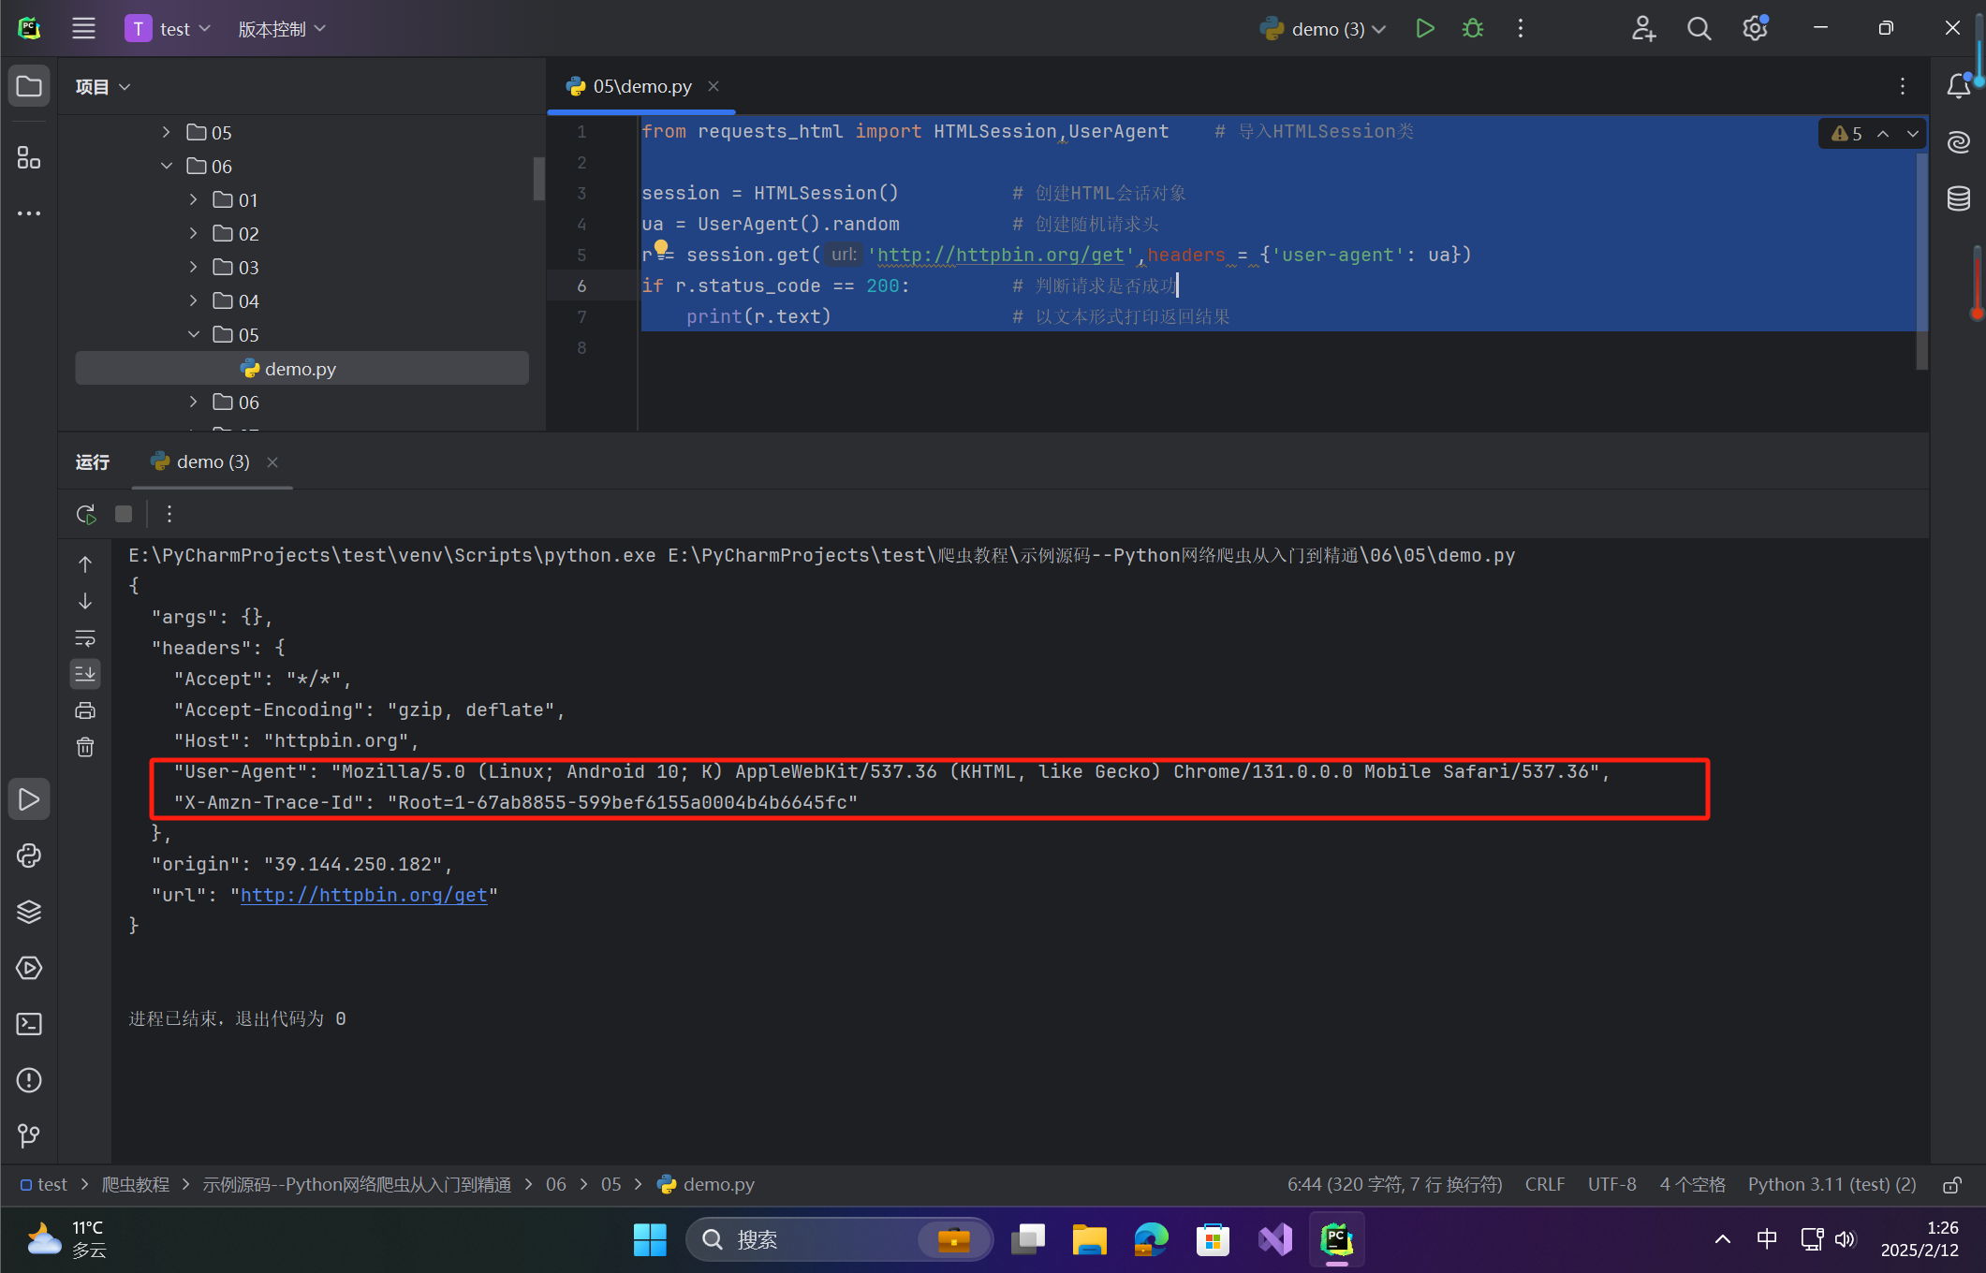Open IDE settings gear
The height and width of the screenshot is (1273, 1986).
1755,28
